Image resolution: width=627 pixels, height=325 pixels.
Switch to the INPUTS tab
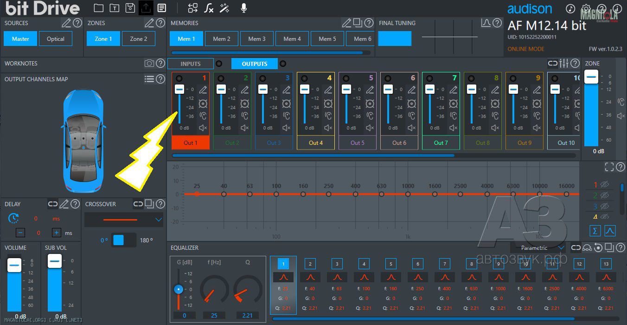(x=191, y=64)
